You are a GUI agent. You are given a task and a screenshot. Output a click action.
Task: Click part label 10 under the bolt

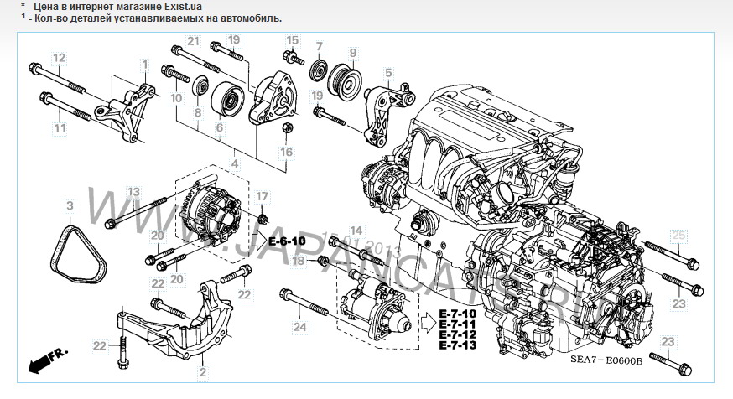click(176, 98)
